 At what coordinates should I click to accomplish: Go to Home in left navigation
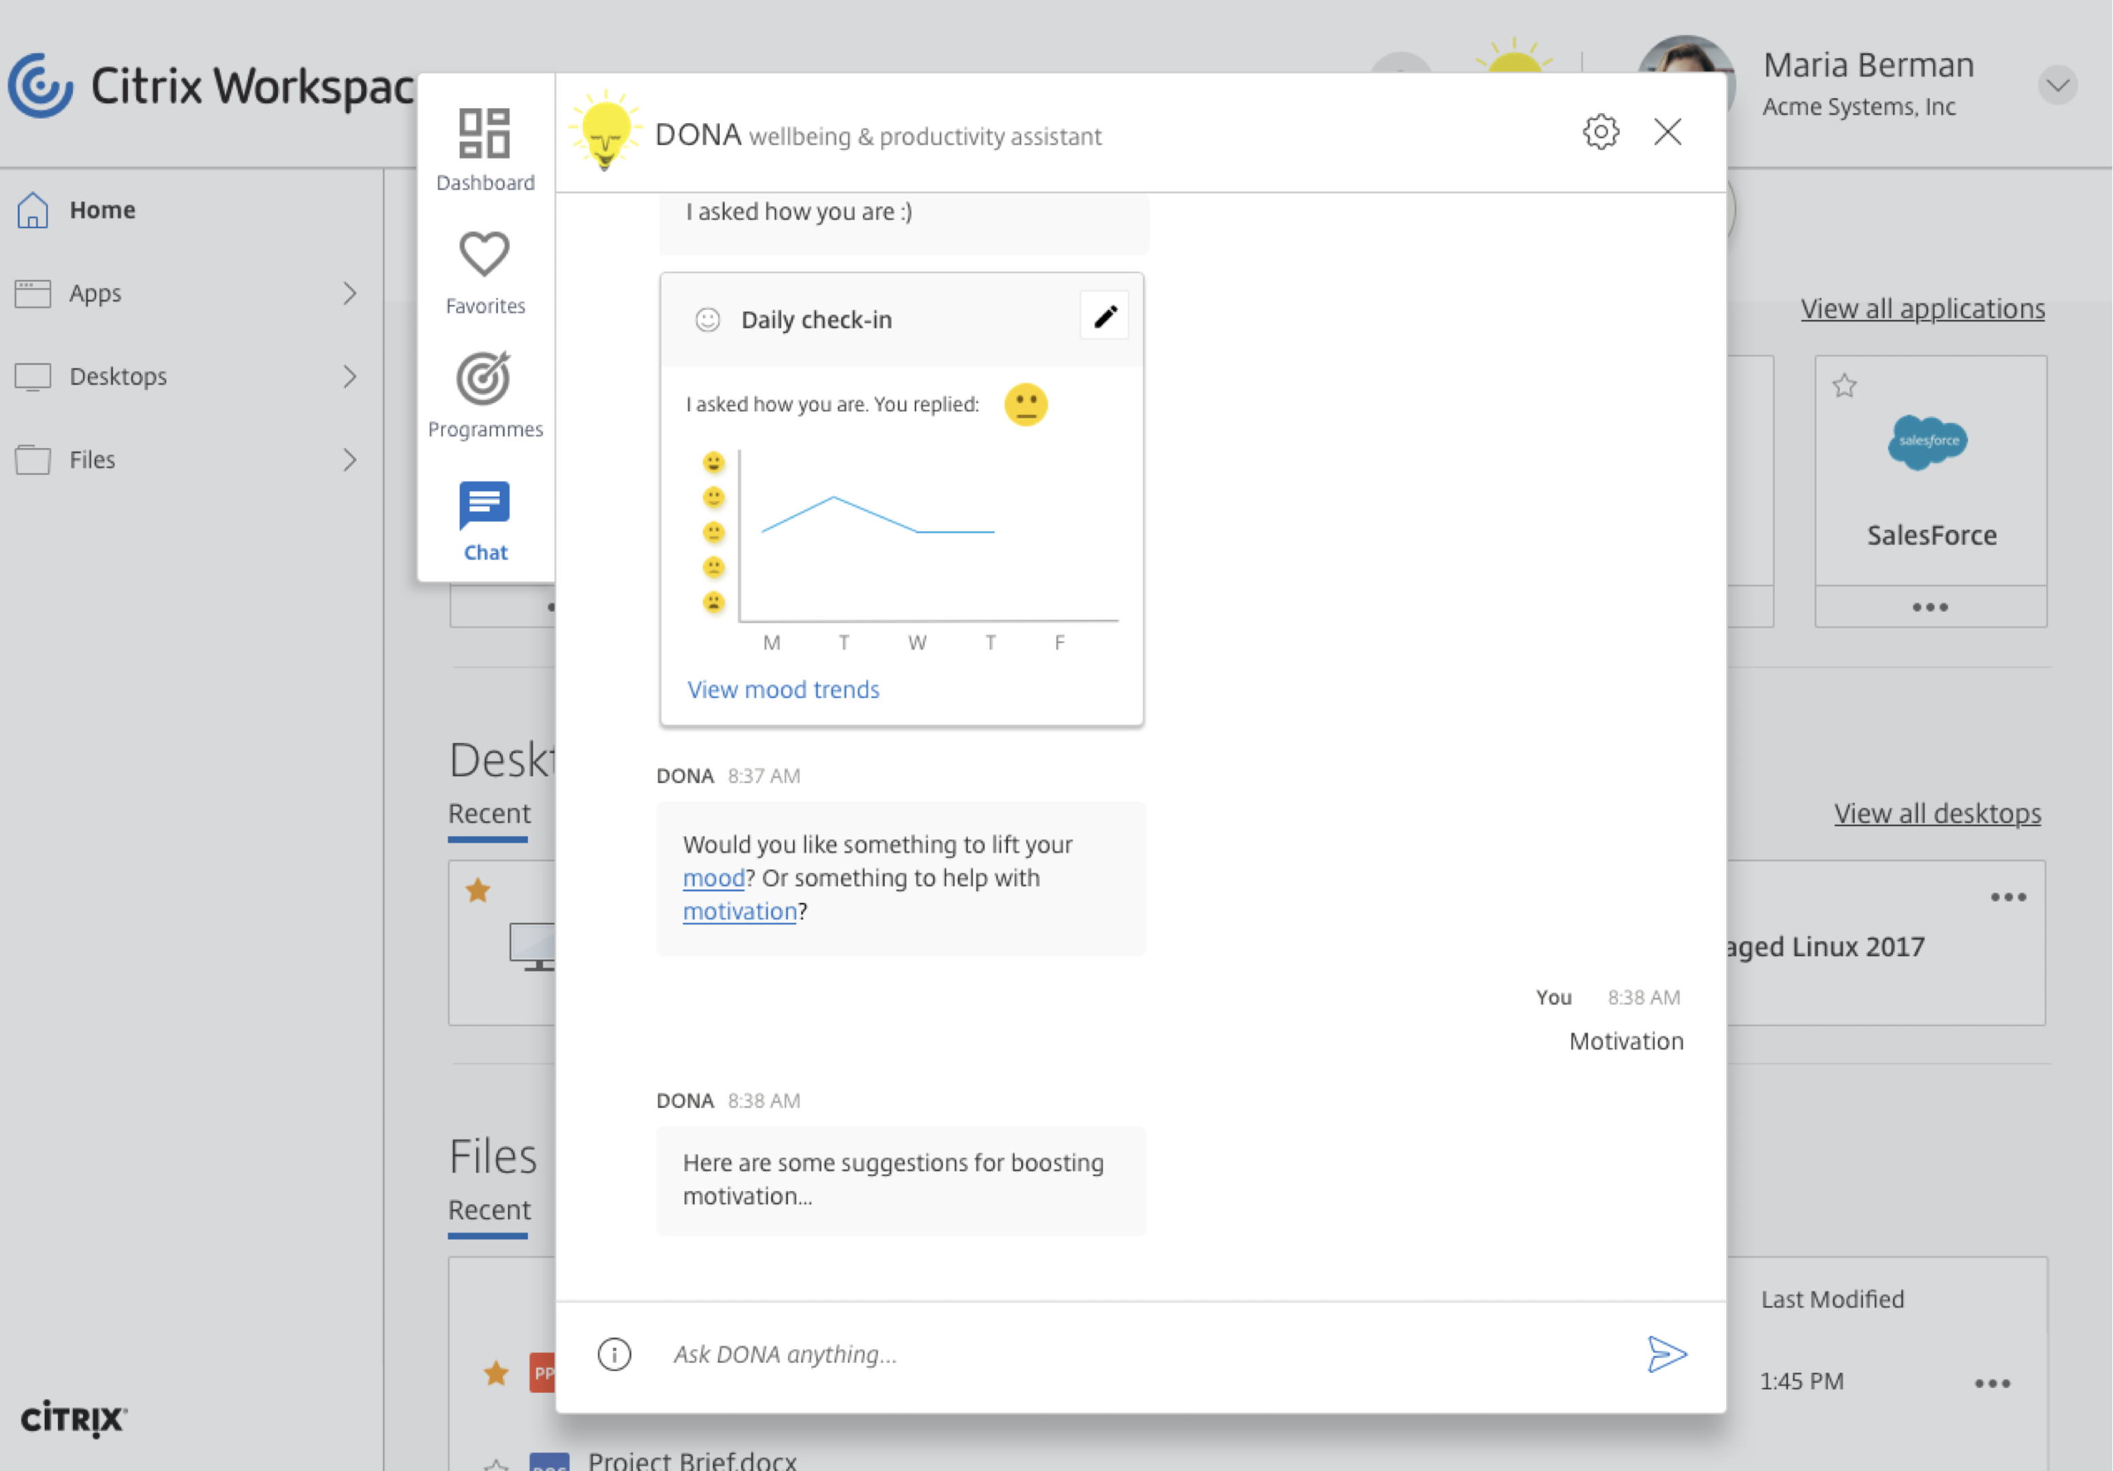pyautogui.click(x=102, y=210)
